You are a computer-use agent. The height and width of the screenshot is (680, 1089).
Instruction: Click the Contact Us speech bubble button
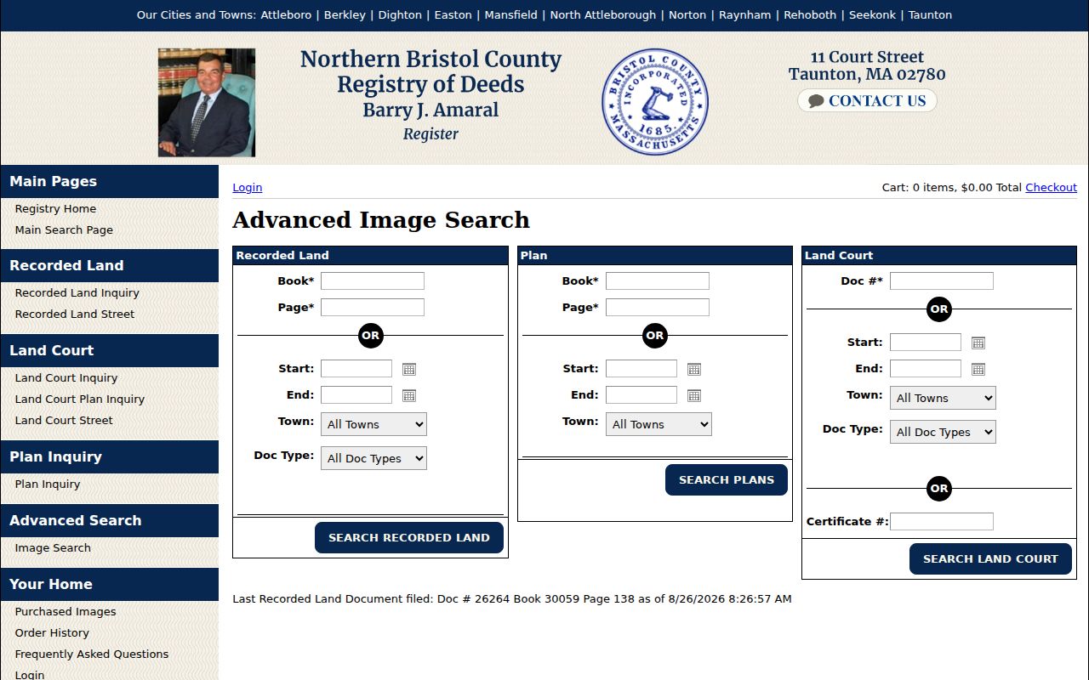(867, 101)
